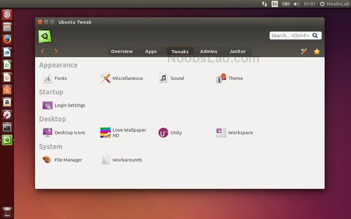Viewport: 351px width, 219px height.
Task: Open the Trash in the dock
Action: click(x=7, y=212)
